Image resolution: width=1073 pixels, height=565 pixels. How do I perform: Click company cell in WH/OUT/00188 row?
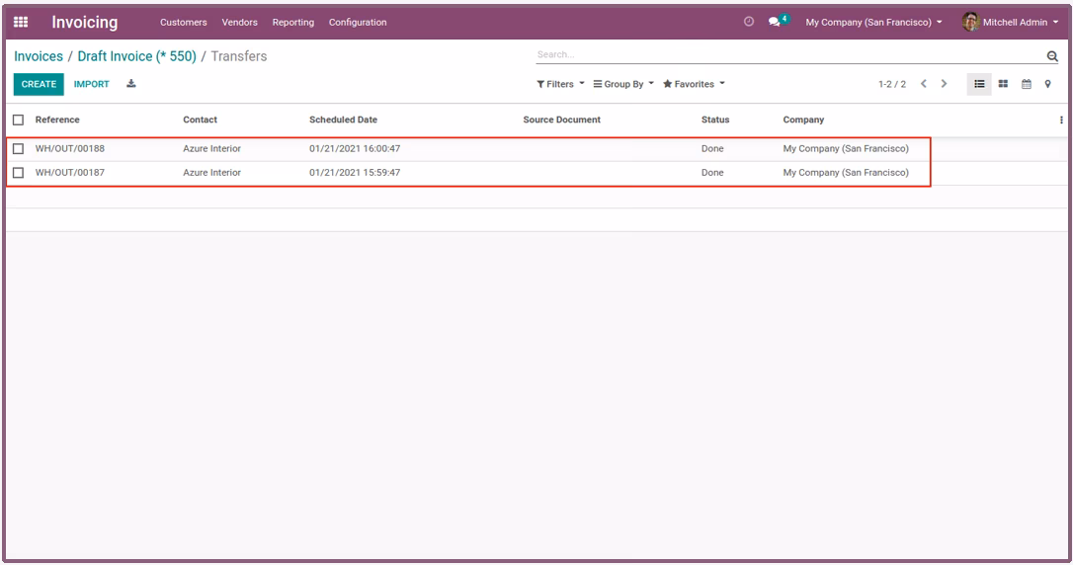846,148
